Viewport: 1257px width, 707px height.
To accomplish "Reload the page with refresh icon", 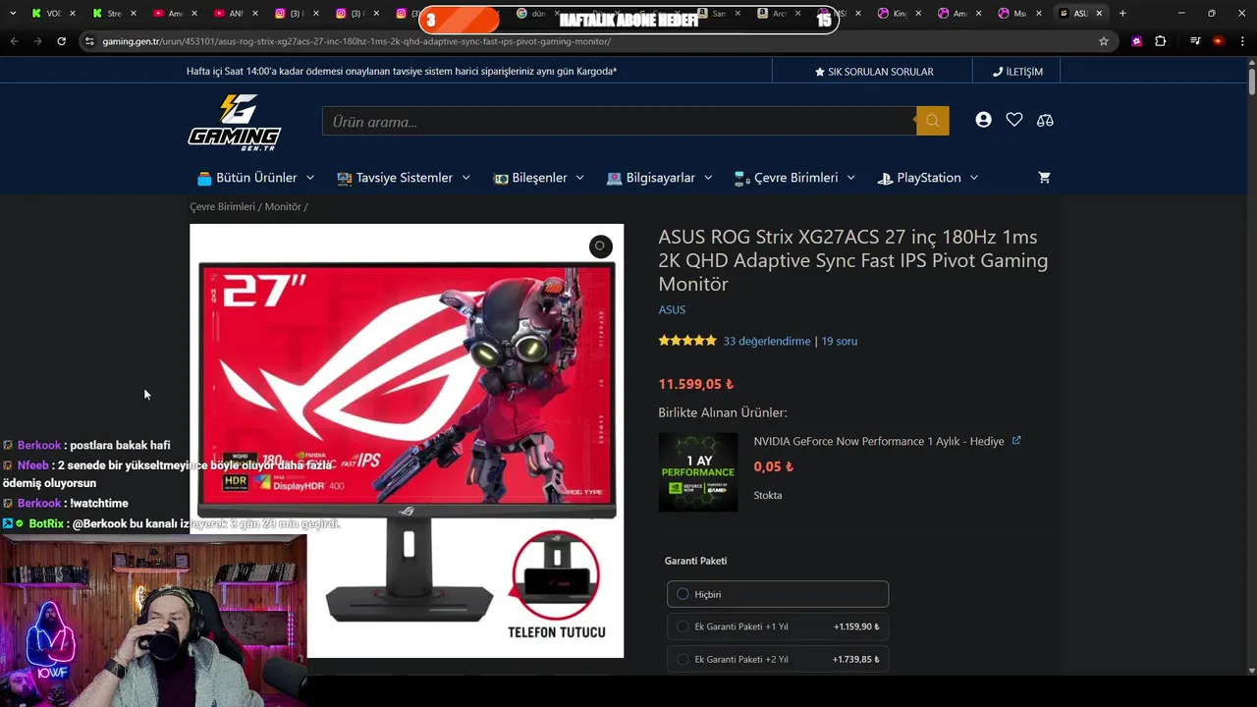I will [61, 41].
